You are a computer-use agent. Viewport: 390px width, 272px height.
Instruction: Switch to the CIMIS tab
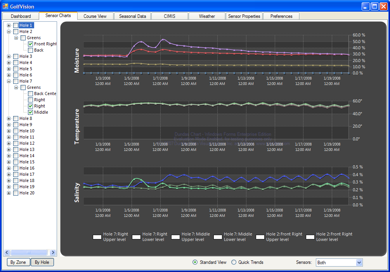pos(170,16)
